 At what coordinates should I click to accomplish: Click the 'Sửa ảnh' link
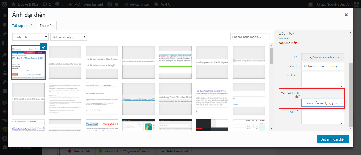(x=284, y=38)
